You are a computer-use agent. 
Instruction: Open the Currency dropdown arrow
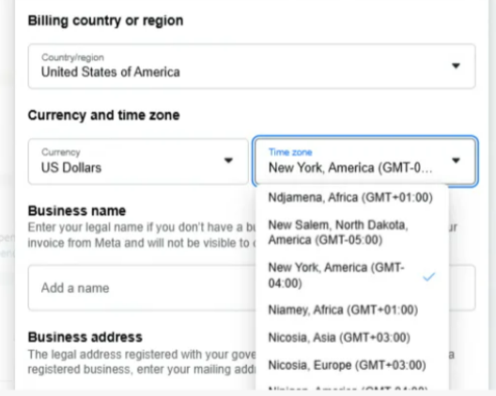pyautogui.click(x=228, y=160)
